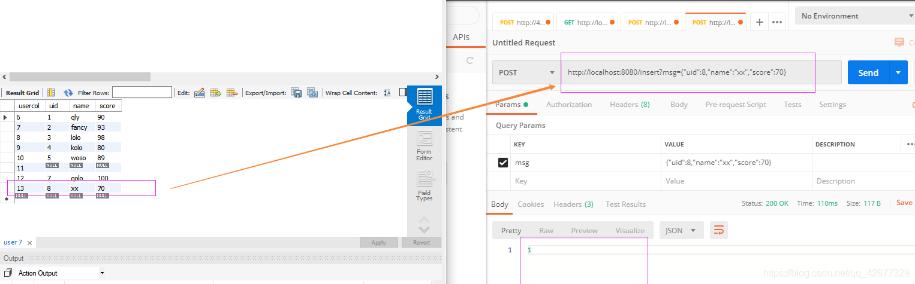Expand the Send button dropdown arrow
Viewport: 915px width, 284px height.
click(898, 72)
